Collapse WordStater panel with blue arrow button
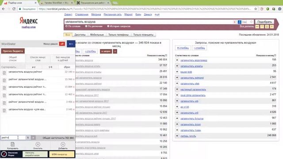 (x=71, y=44)
